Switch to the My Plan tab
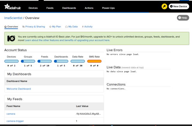Viewport: 192px width, 126px height. 55,27
